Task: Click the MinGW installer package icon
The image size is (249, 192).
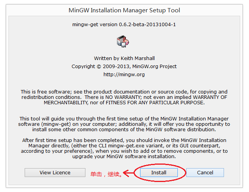Action: coord(123,41)
